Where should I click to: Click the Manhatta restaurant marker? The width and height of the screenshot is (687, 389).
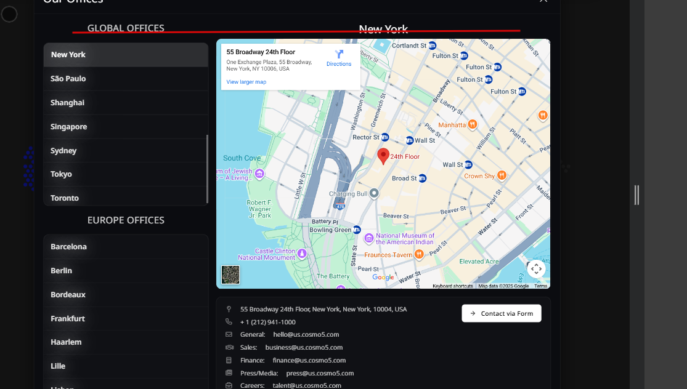(x=473, y=124)
